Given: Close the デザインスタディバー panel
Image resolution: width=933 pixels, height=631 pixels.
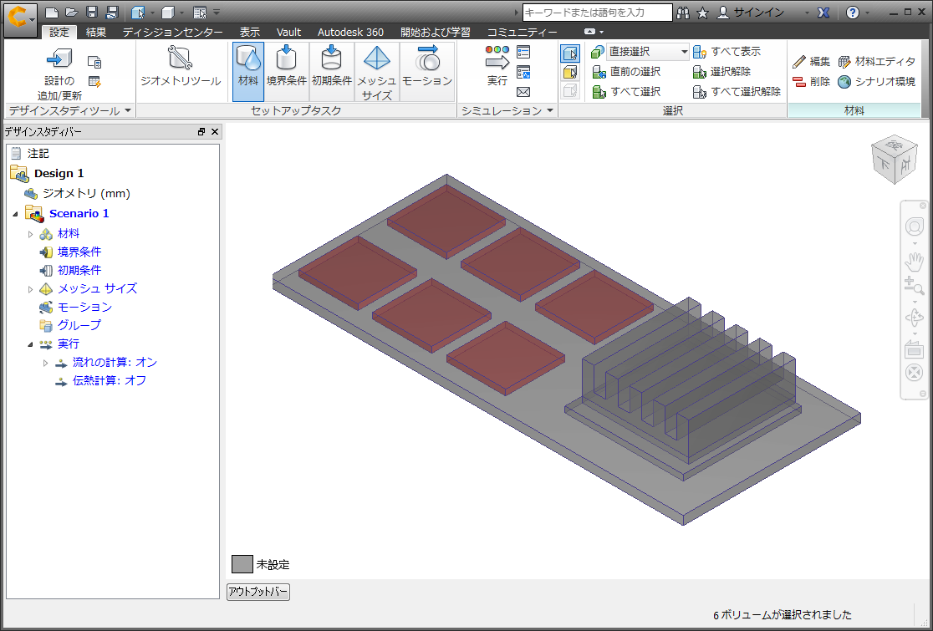Looking at the screenshot, I should tap(215, 132).
